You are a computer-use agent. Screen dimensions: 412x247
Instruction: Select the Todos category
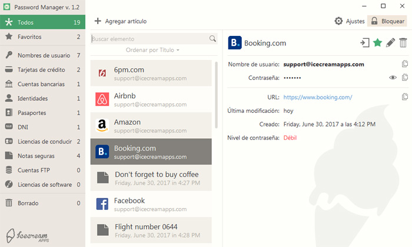click(x=42, y=22)
